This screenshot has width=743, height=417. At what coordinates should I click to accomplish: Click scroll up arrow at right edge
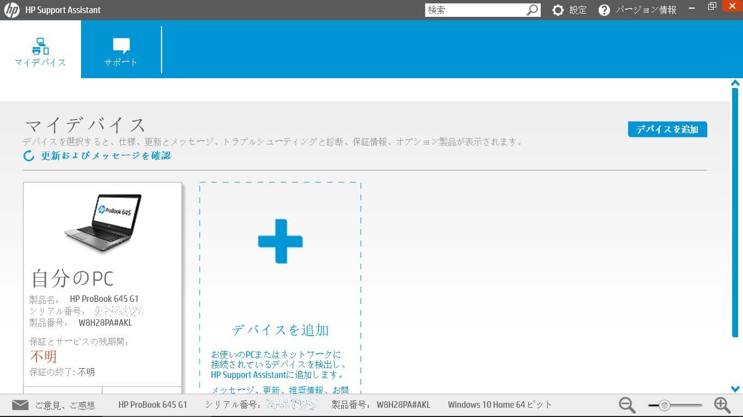[735, 83]
